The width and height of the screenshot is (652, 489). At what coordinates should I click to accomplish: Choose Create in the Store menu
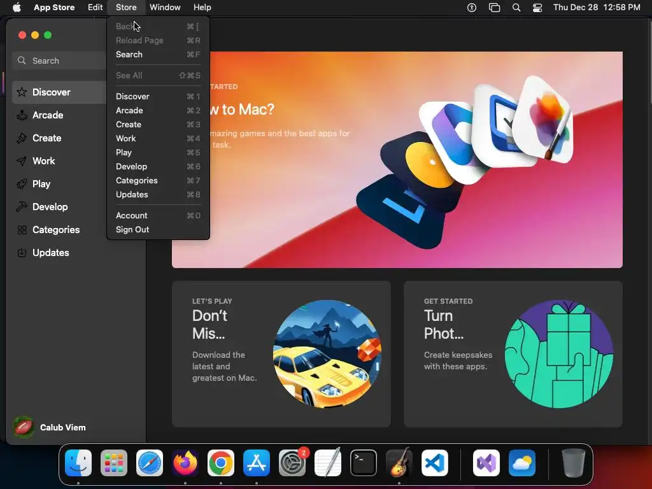pyautogui.click(x=158, y=124)
